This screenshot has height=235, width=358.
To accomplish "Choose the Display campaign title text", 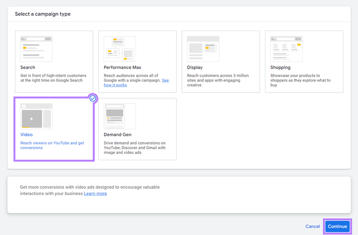I will point(195,68).
